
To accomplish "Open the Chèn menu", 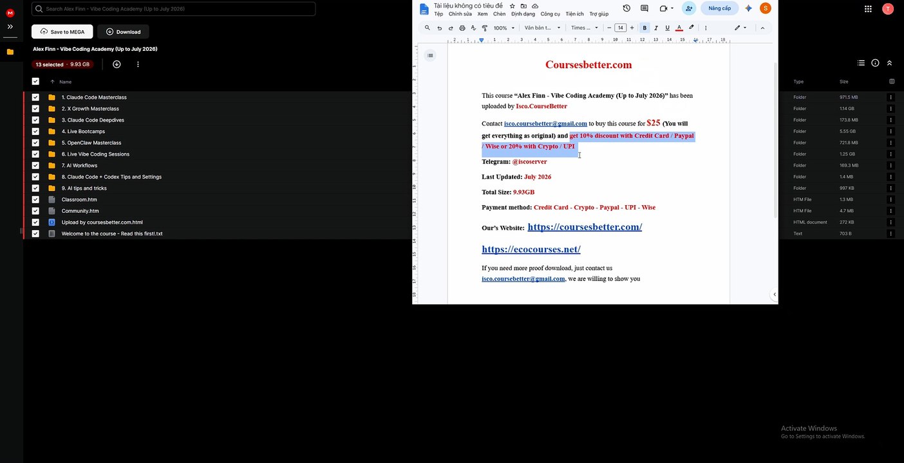I will pos(499,14).
